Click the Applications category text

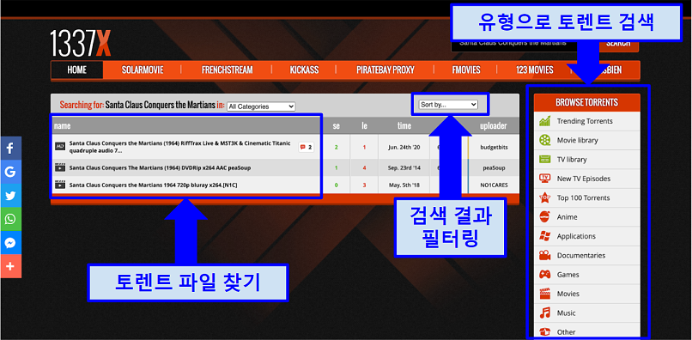click(576, 236)
